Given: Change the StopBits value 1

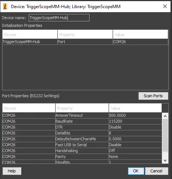Looking at the screenshot, I should click(135, 162).
